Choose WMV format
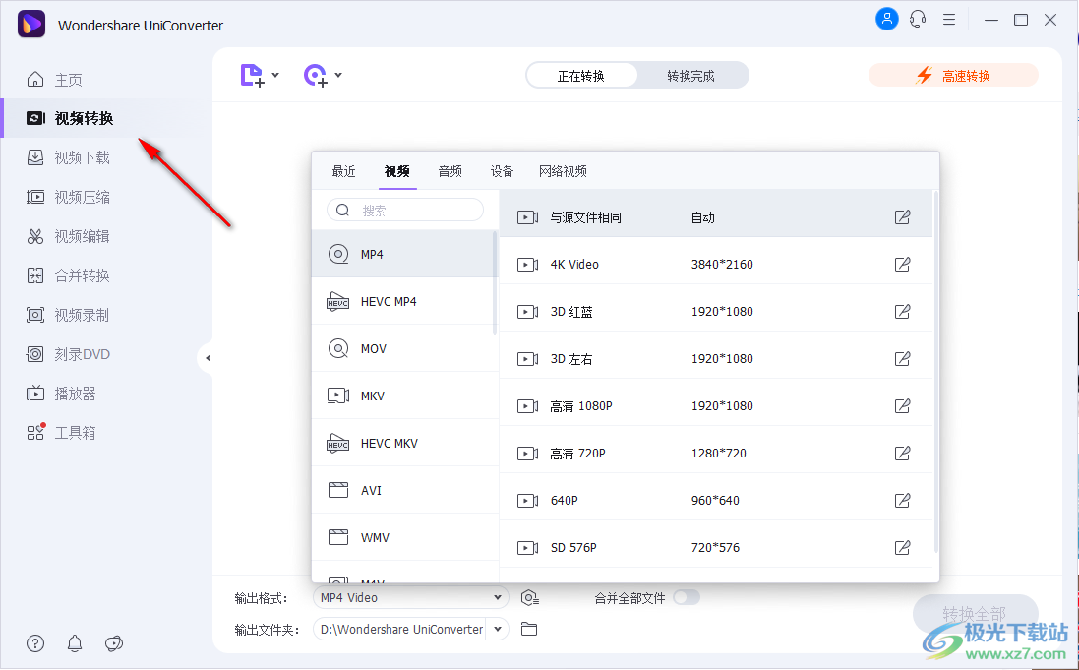The width and height of the screenshot is (1079, 670). tap(403, 537)
